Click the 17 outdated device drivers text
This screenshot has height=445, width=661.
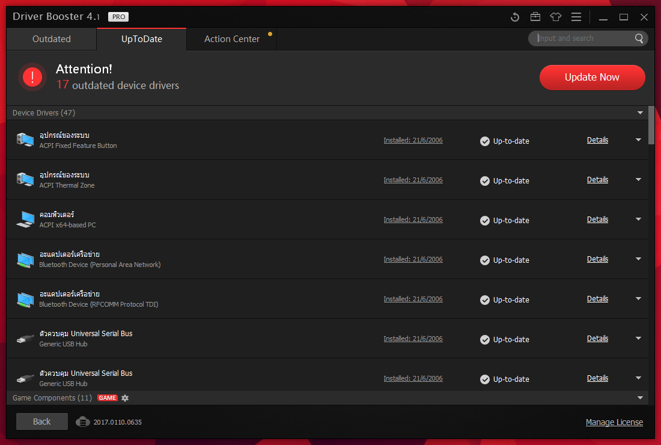118,85
